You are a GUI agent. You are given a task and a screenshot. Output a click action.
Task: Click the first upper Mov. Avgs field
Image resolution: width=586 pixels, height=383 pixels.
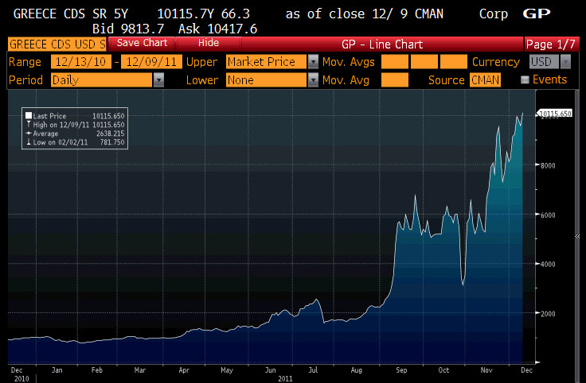pos(394,62)
